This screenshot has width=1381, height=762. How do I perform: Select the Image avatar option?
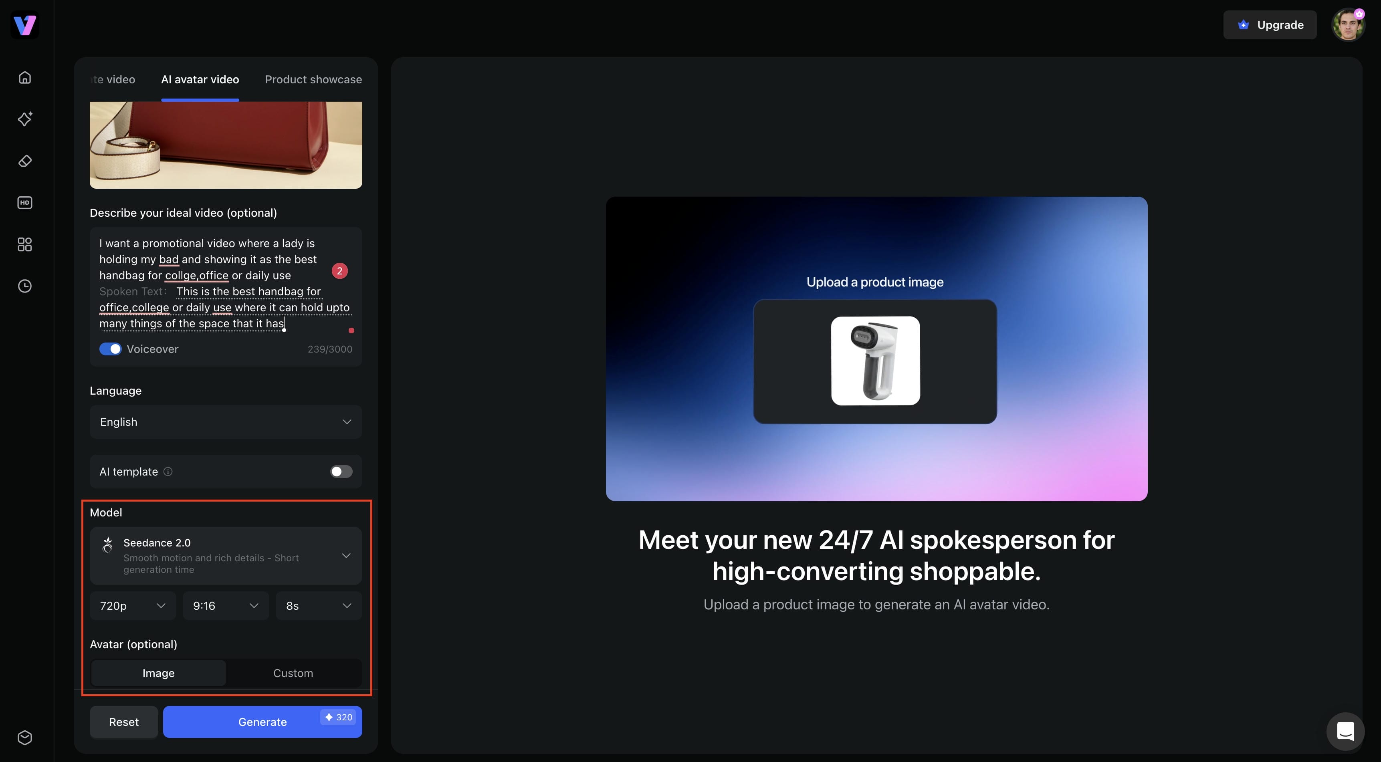coord(158,673)
